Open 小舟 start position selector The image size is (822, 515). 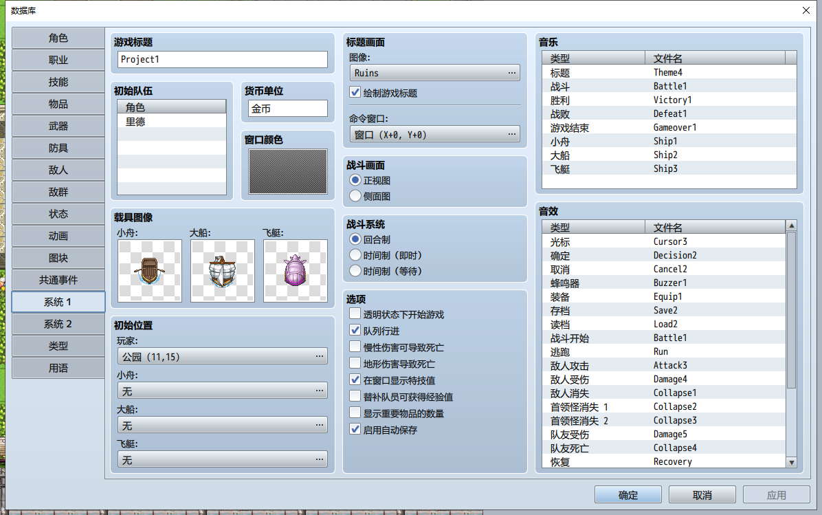pyautogui.click(x=223, y=391)
